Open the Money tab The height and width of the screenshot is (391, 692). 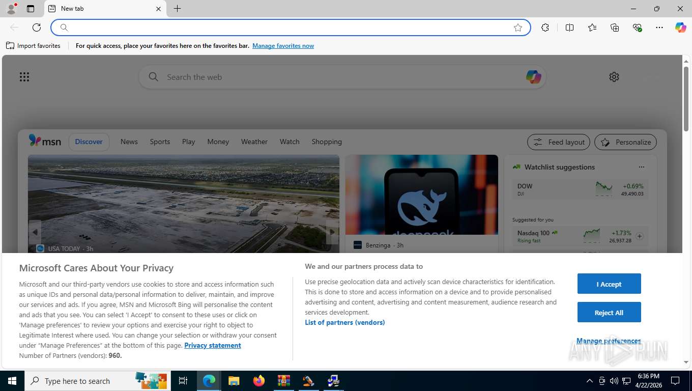coord(218,142)
